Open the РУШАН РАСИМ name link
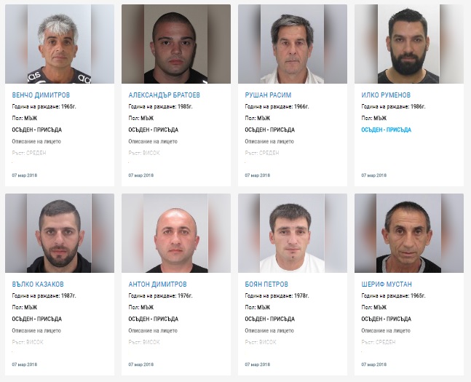The width and height of the screenshot is (471, 382). coord(268,95)
